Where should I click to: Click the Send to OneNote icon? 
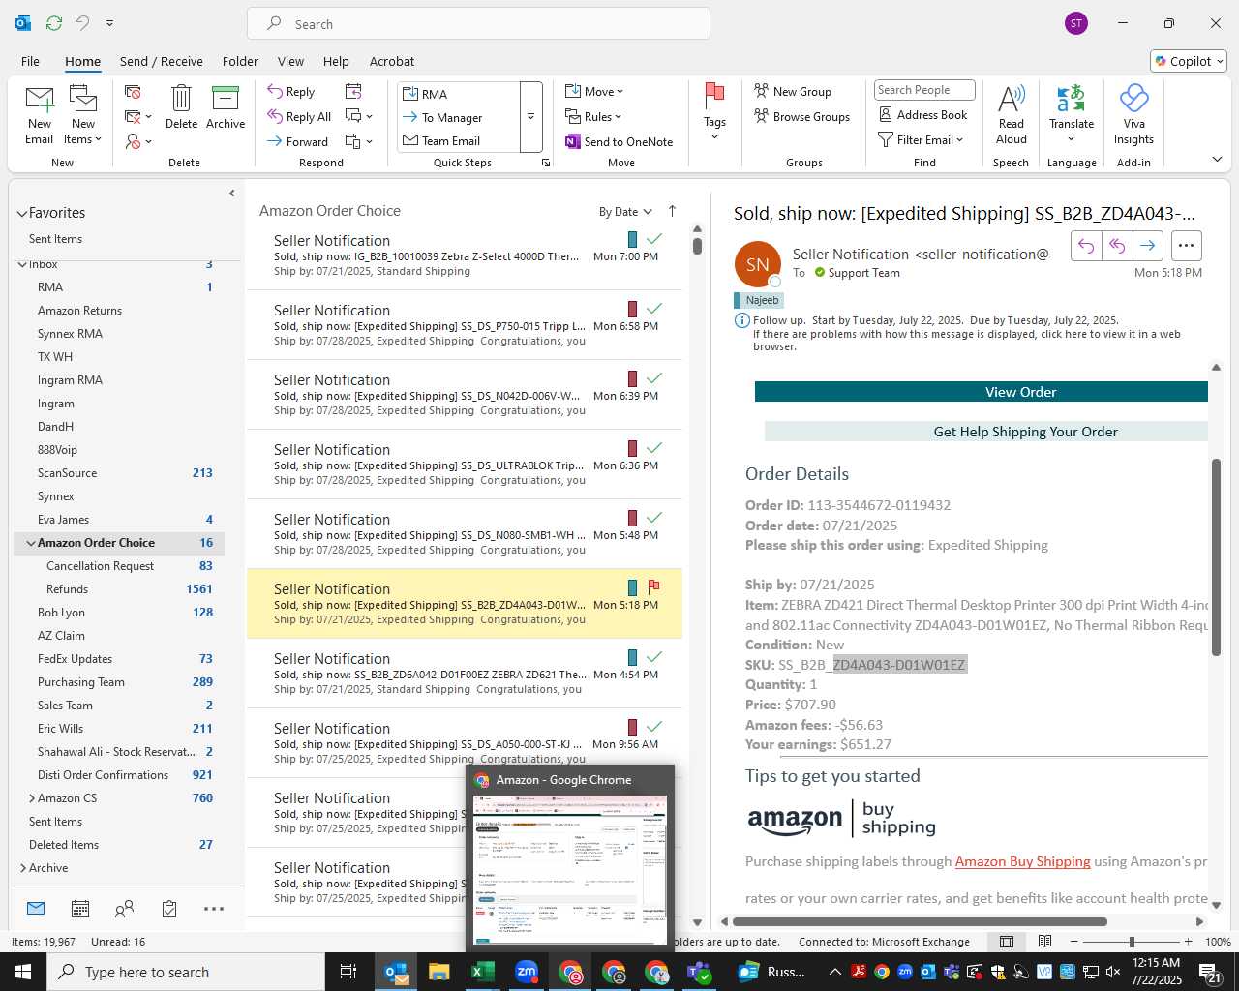[573, 141]
